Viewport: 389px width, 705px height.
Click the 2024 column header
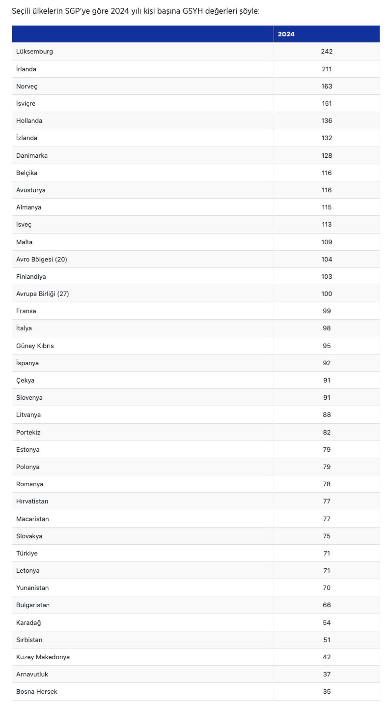click(286, 34)
